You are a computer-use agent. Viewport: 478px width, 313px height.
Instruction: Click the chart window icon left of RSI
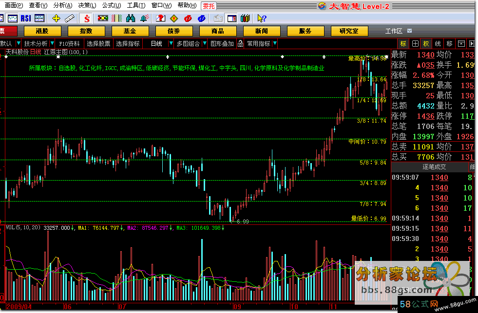click(13, 18)
